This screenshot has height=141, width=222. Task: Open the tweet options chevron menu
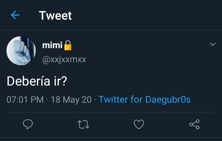point(213,44)
